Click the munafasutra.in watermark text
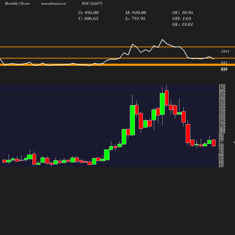This screenshot has height=235, width=235. pyautogui.click(x=54, y=4)
